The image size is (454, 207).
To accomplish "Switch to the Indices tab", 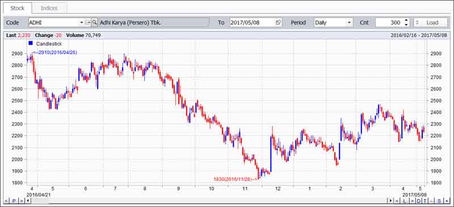I will coord(49,8).
